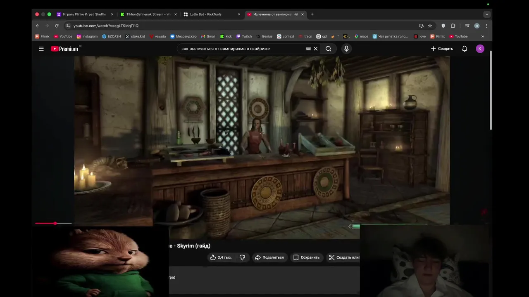Open the YouTube guide hamburger menu

(41, 49)
